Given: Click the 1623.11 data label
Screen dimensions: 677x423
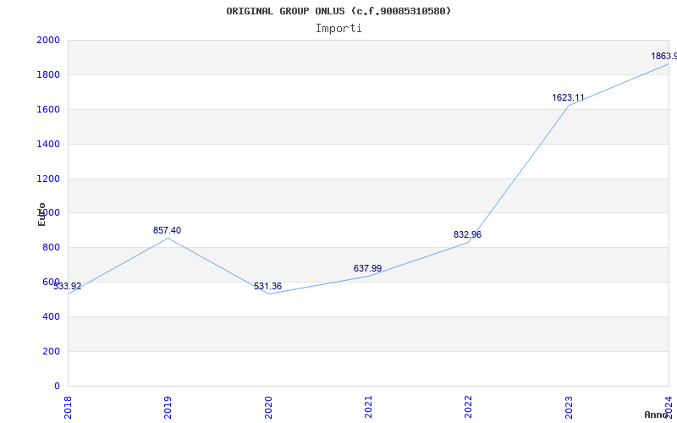Looking at the screenshot, I should pos(568,97).
